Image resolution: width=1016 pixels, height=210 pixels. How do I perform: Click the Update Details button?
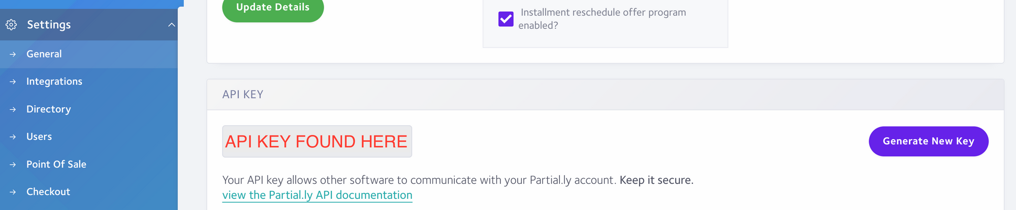click(x=273, y=8)
